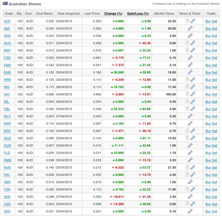Click Buy for HRR shares
The height and width of the screenshot is (216, 222).
pyautogui.click(x=208, y=80)
